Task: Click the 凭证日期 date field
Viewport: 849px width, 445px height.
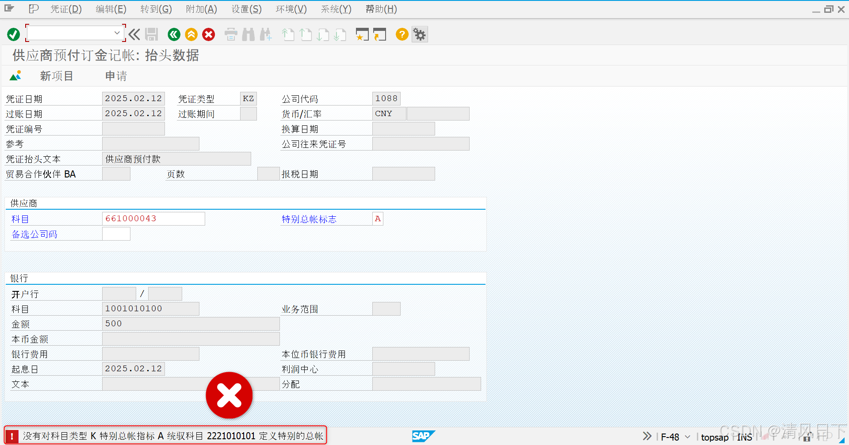Action: (134, 98)
